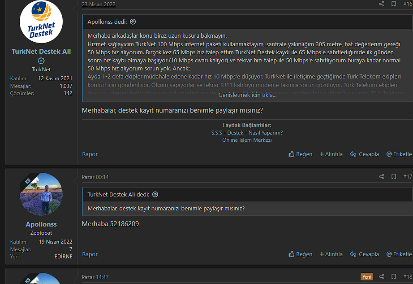Click Zeptopat user title
The image size is (413, 284).
41,233
